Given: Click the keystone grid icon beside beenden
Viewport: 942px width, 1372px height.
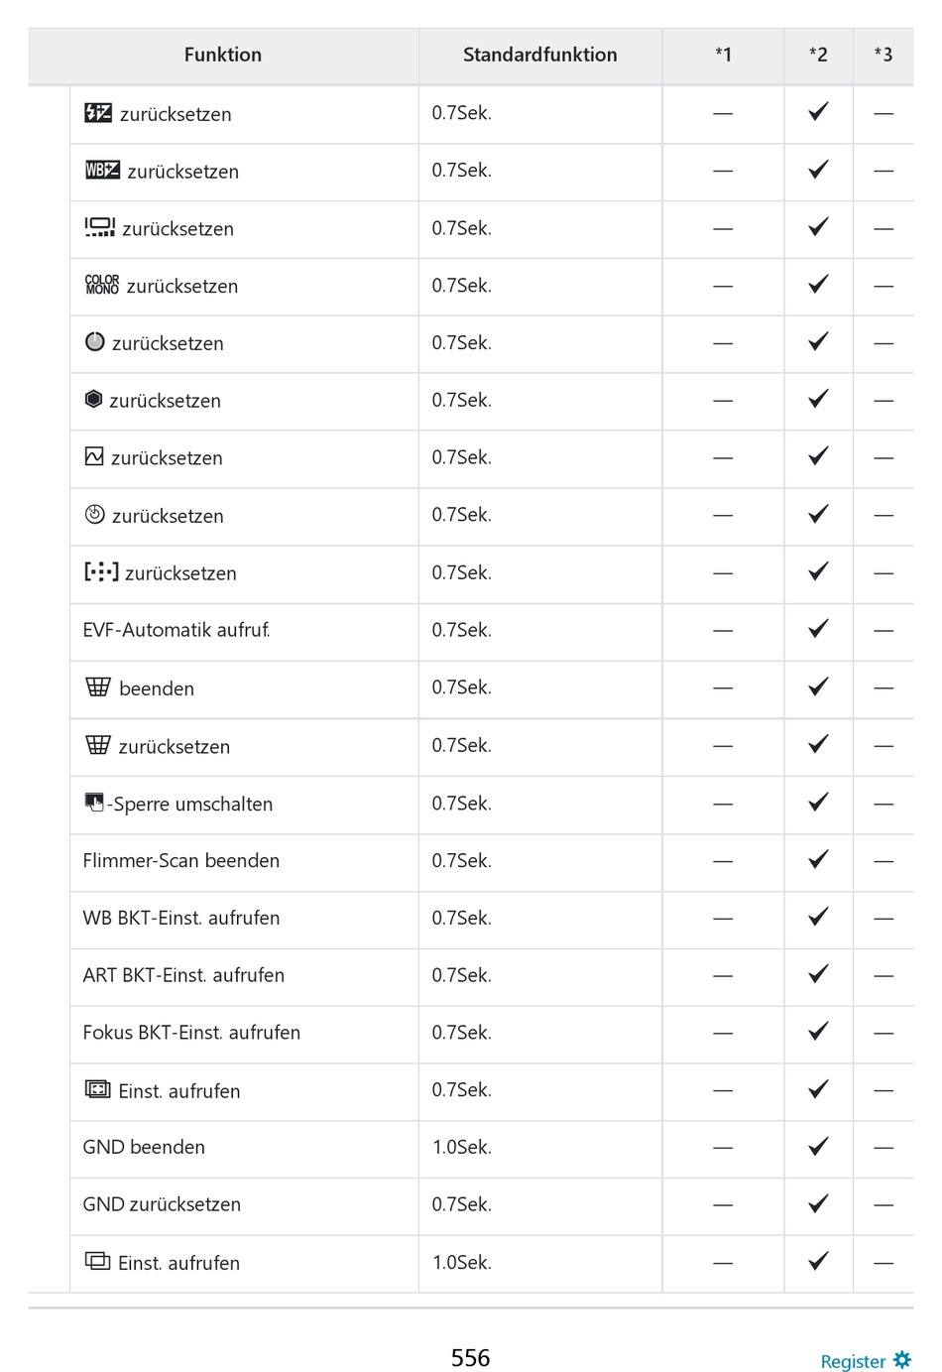Looking at the screenshot, I should tap(98, 687).
